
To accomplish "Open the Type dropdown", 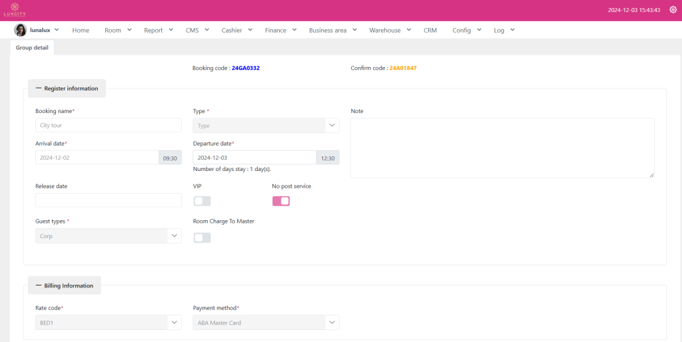I will 266,125.
